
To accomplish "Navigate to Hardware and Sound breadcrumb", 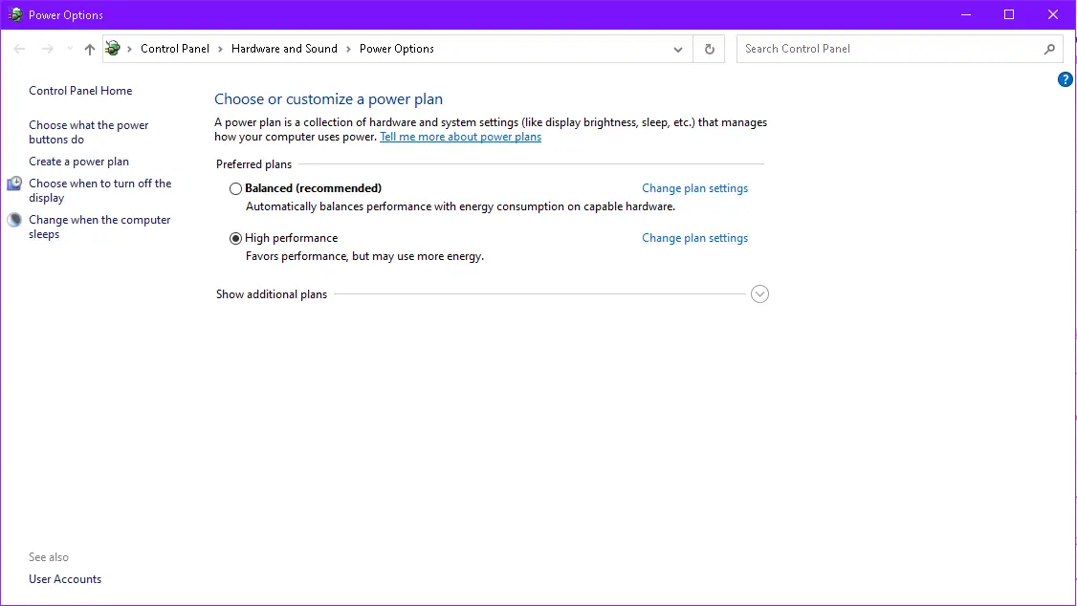I will (284, 48).
